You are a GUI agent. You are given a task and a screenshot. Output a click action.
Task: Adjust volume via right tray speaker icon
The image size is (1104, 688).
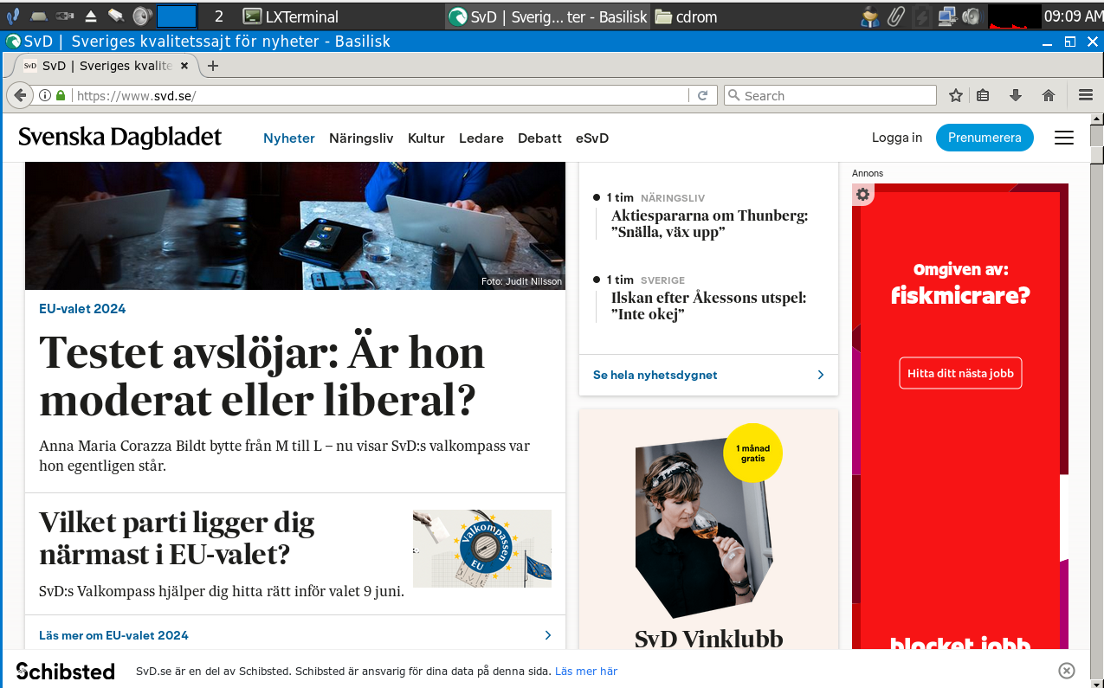[x=972, y=16]
